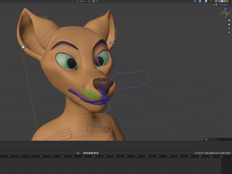Viewport: 232px width, 174px height.
Task: Click the negative X axis gizmo circle
Action: point(221,14)
